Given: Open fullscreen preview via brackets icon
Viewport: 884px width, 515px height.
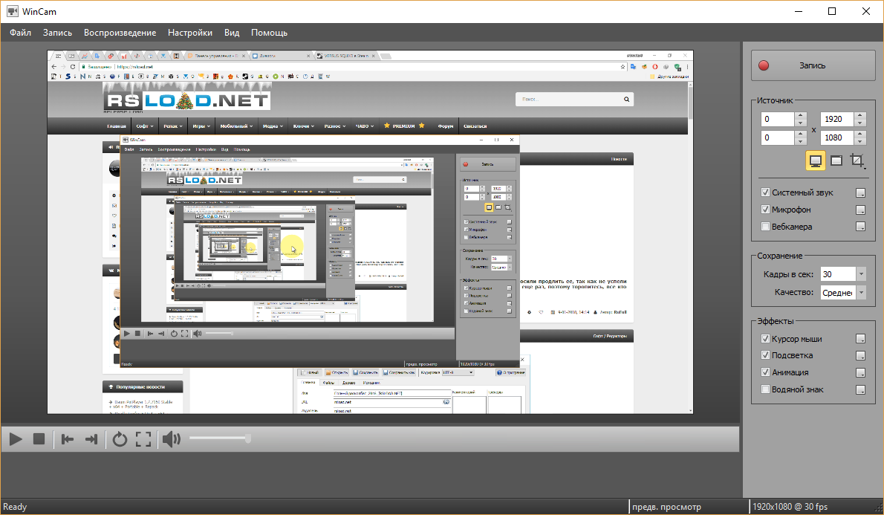Looking at the screenshot, I should coord(143,439).
